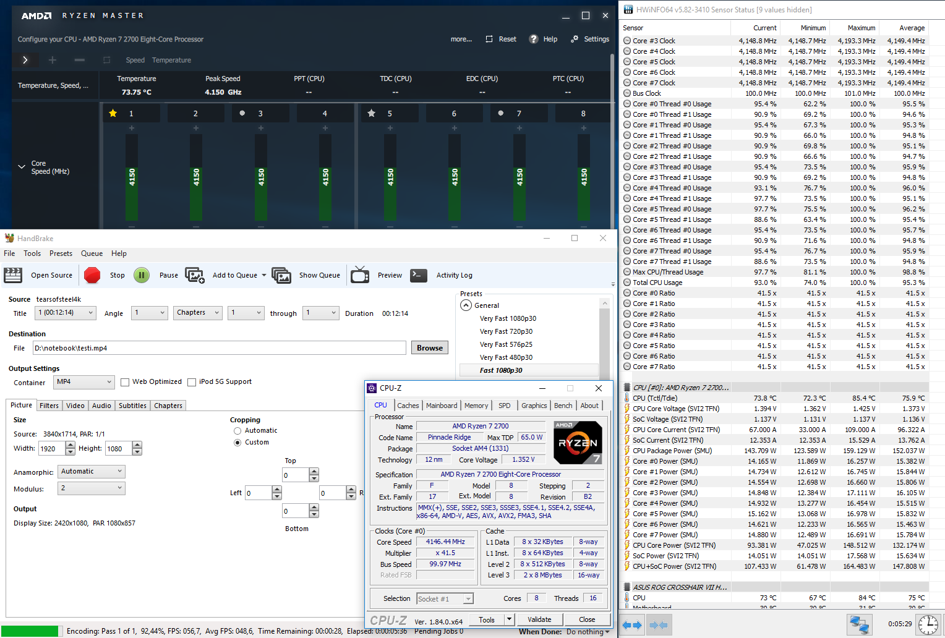Open the Anamorphic dropdown
Screen dimensions: 945x638
point(92,472)
